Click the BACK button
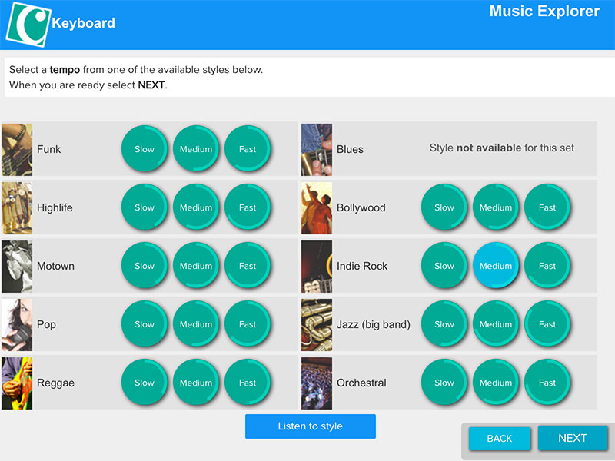The height and width of the screenshot is (461, 615). click(499, 438)
